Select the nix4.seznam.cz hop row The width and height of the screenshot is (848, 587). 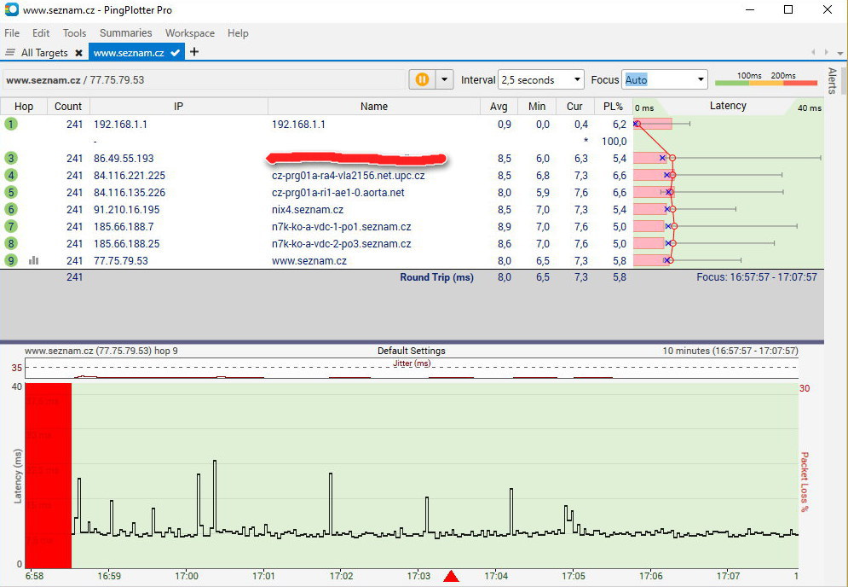click(x=307, y=209)
